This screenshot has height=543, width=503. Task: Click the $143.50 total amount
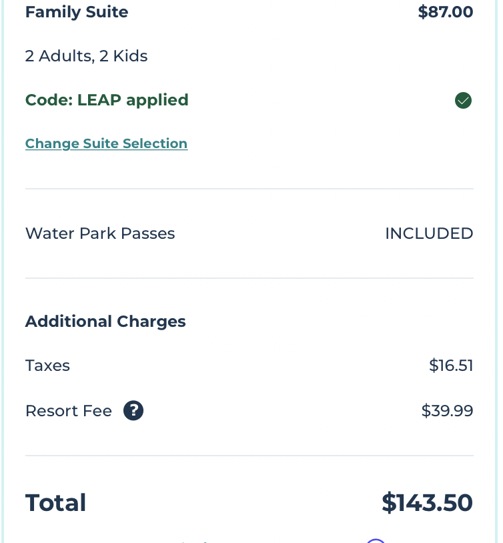[x=427, y=503]
